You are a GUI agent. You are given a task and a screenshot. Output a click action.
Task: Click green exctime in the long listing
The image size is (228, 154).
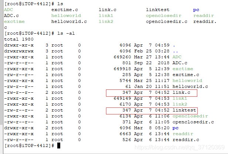pyautogui.click(x=183, y=69)
